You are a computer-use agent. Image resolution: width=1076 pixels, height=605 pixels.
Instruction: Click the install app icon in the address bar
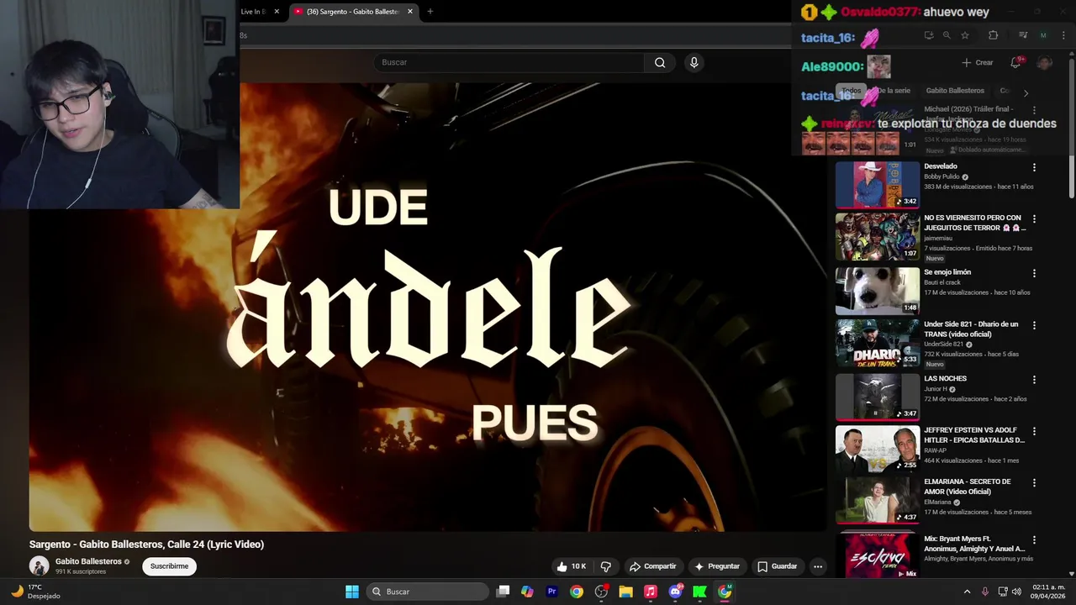point(929,35)
